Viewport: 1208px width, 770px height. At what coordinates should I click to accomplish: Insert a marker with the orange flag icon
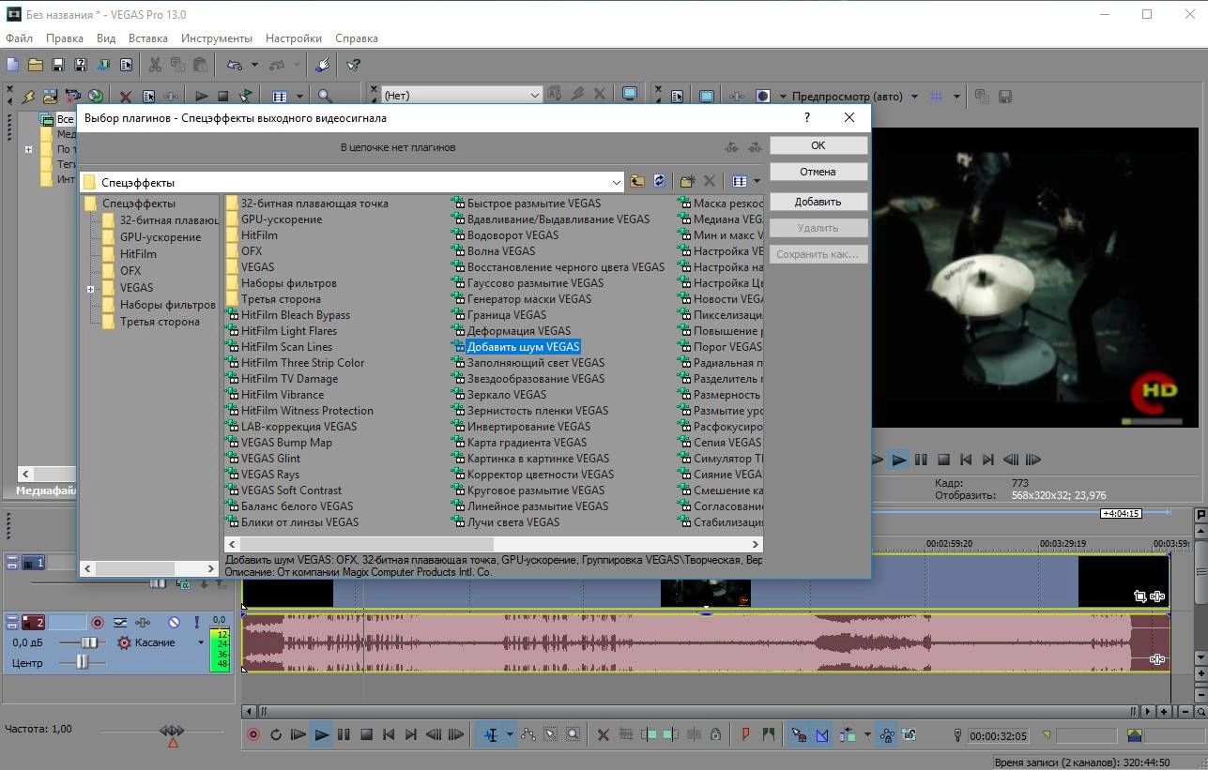746,734
